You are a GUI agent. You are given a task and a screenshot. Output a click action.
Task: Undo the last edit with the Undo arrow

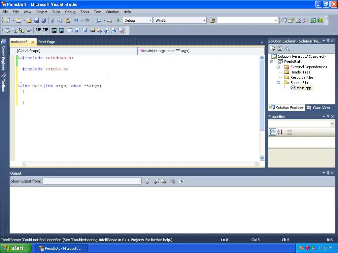point(76,20)
